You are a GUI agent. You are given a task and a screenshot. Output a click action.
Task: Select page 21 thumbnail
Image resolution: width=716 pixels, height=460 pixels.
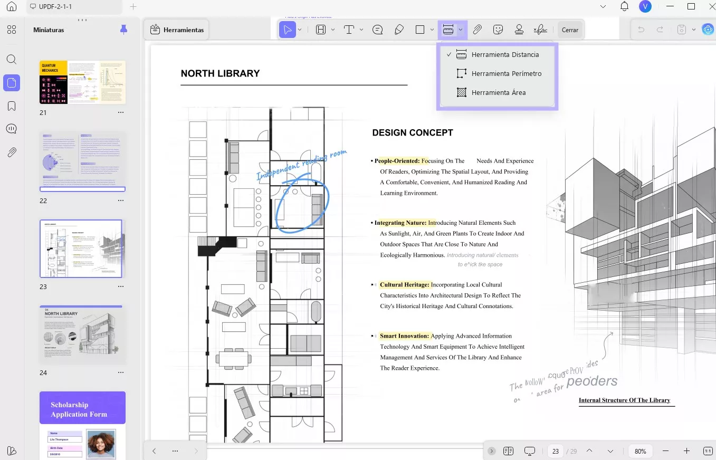(x=83, y=82)
